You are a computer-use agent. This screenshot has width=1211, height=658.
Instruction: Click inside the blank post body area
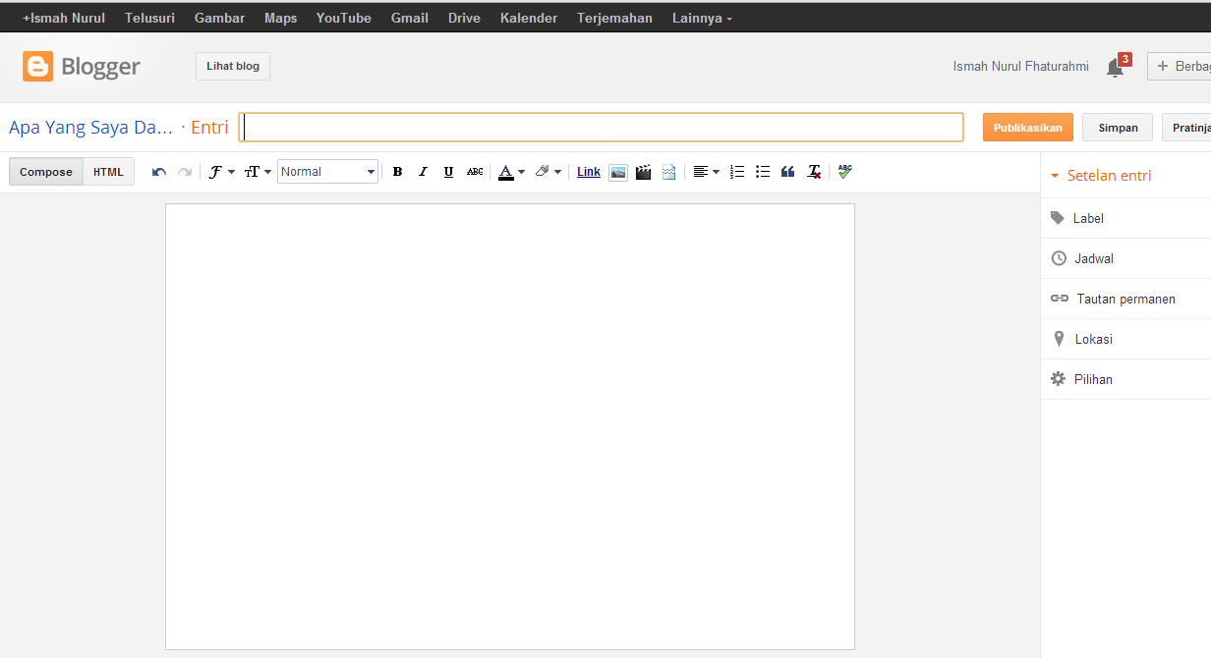point(510,426)
